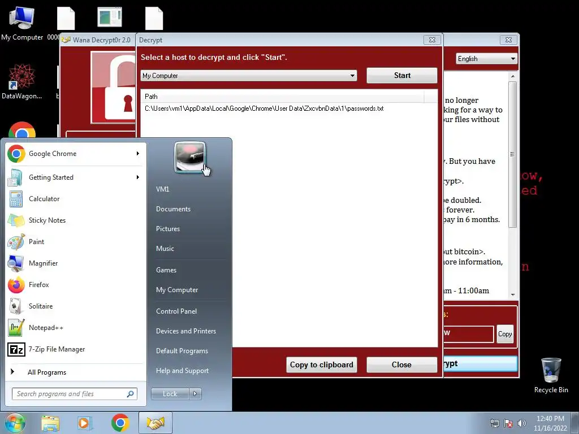
Task: Click the network tray icon
Action: click(x=494, y=423)
